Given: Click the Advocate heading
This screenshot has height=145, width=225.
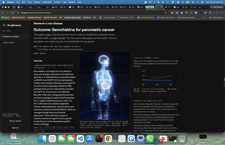Looking at the screenshot, I should point(38,61).
